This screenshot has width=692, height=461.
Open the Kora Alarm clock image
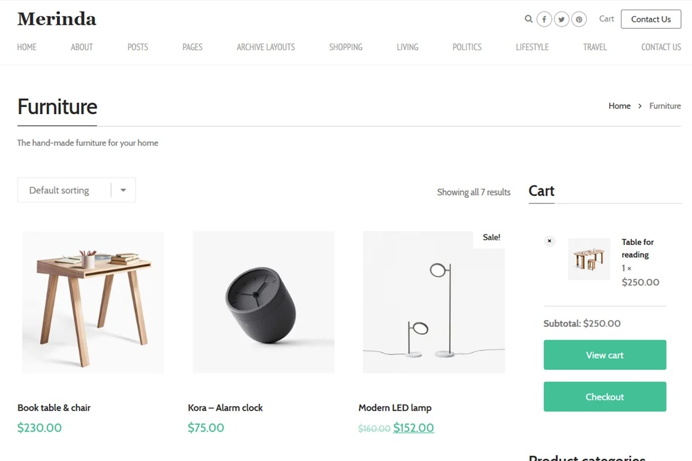click(263, 302)
